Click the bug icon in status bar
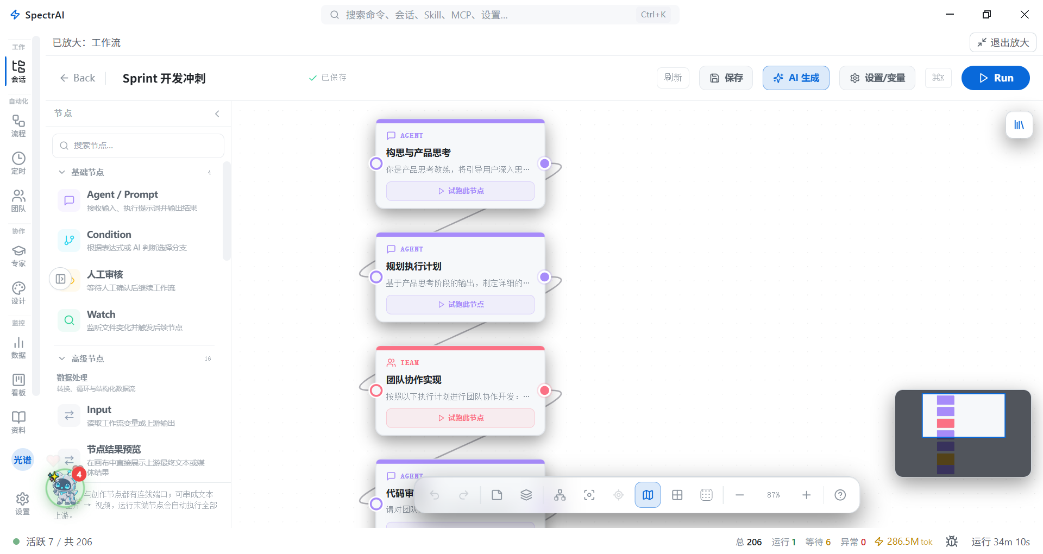 [x=952, y=542]
